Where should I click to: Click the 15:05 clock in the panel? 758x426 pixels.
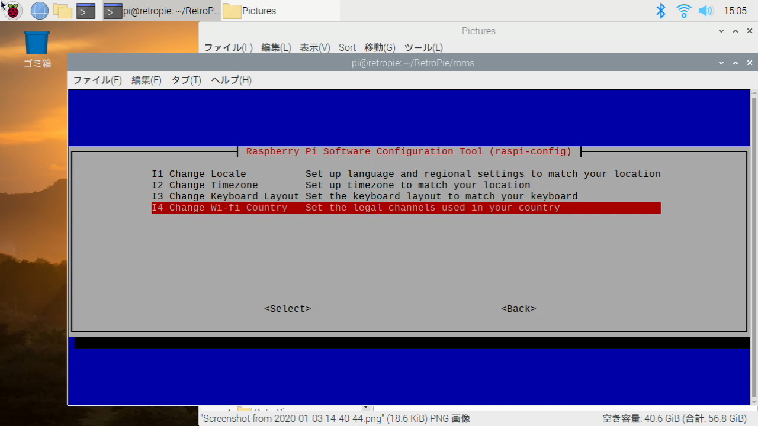pos(735,11)
